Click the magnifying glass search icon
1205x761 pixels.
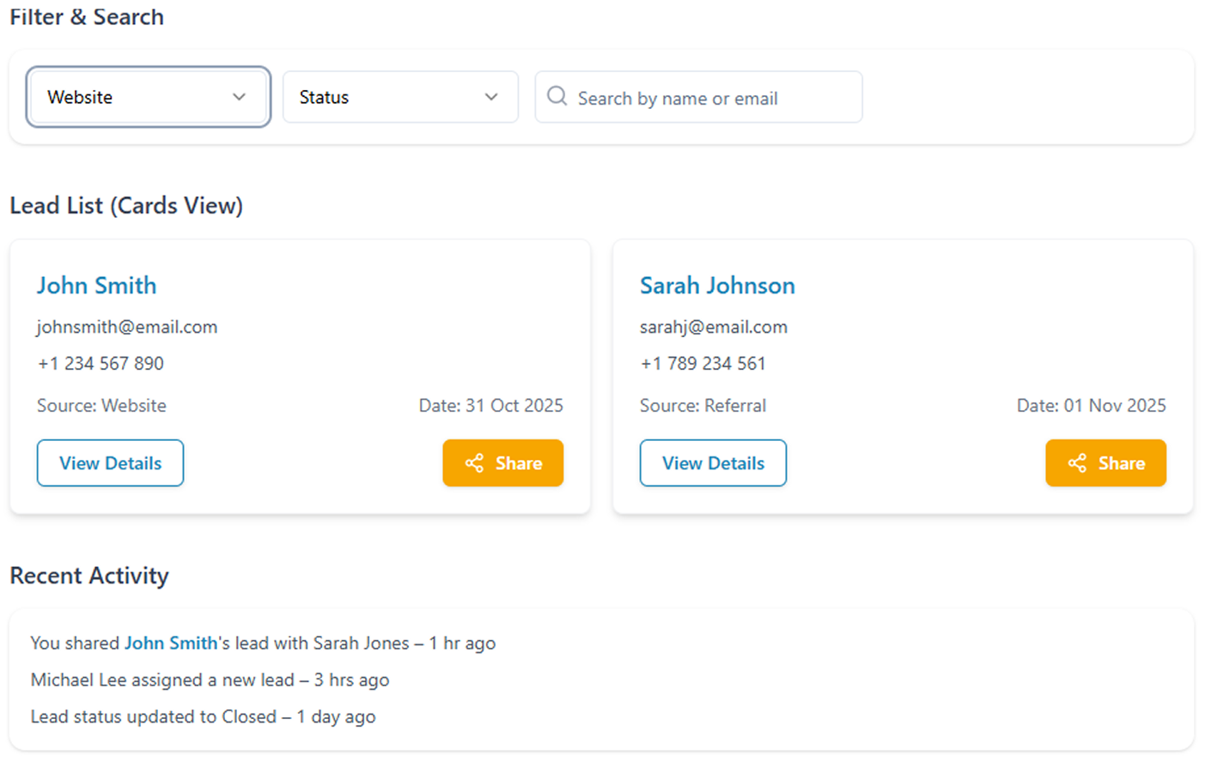(x=557, y=96)
